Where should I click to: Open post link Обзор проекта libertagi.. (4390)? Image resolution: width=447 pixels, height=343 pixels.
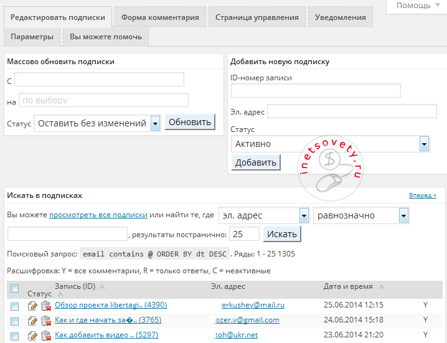click(x=111, y=305)
